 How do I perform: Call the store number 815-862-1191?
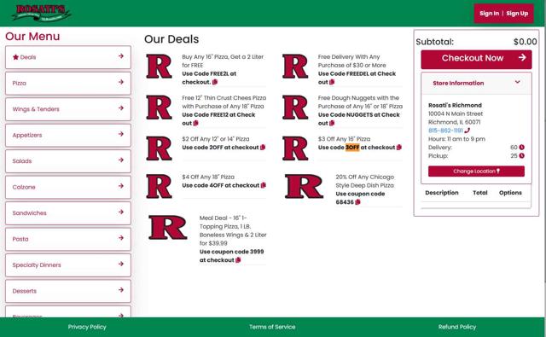(x=445, y=131)
